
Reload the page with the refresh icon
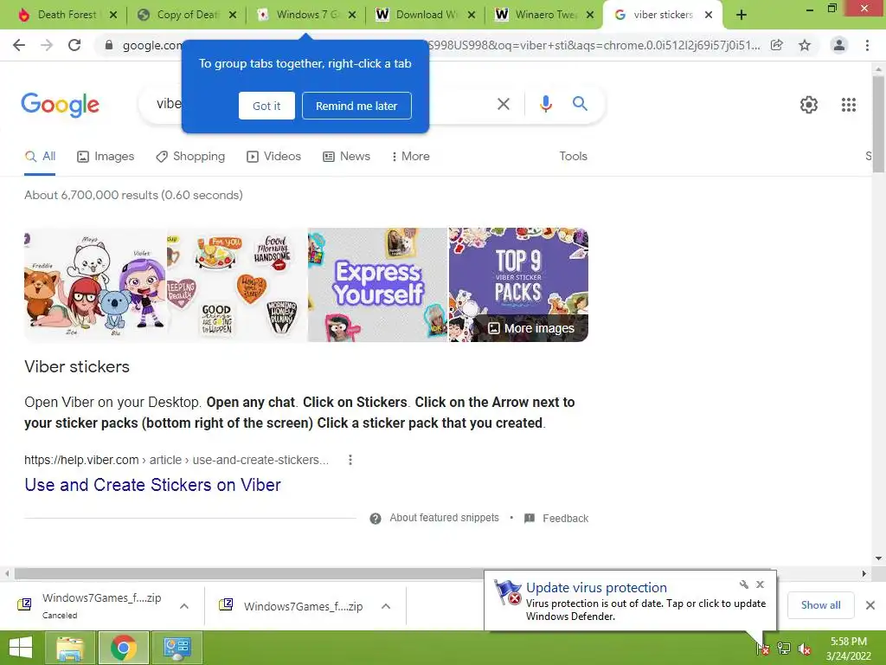click(74, 45)
